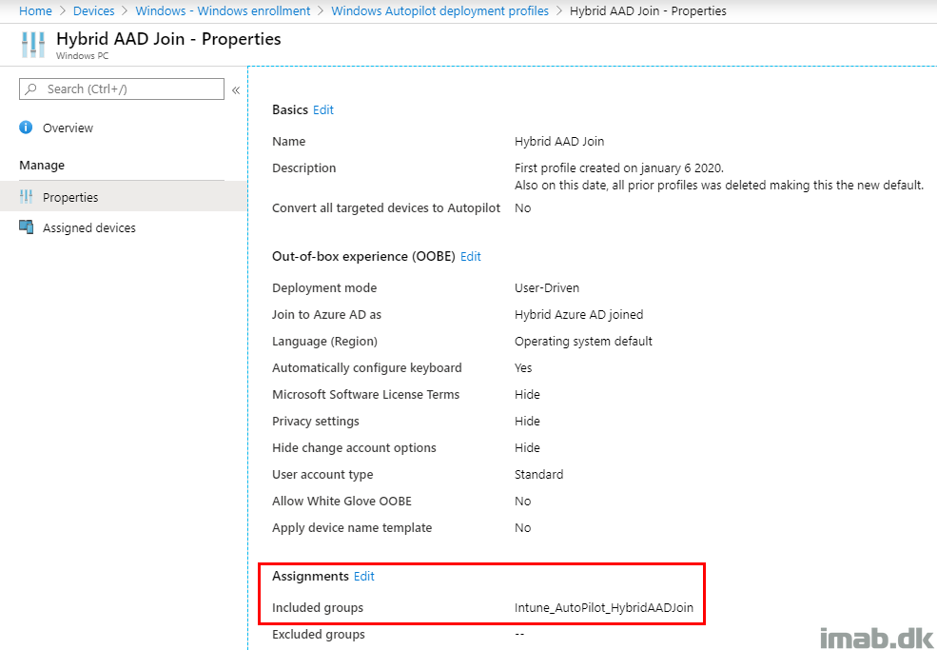Click the Automatically configure keyboard label
This screenshot has height=650, width=937.
pos(367,368)
